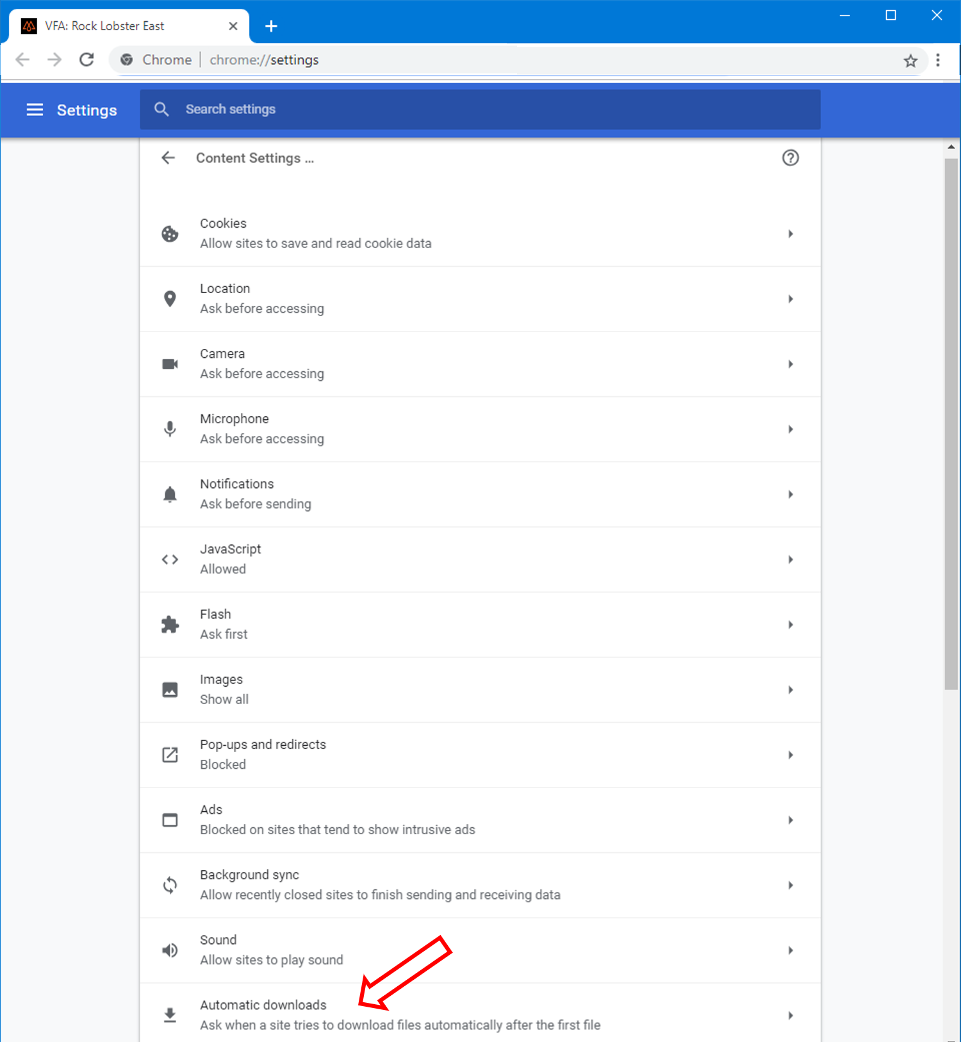Expand the Automatic downloads arrow
Viewport: 961px width, 1042px height.
(x=791, y=1015)
